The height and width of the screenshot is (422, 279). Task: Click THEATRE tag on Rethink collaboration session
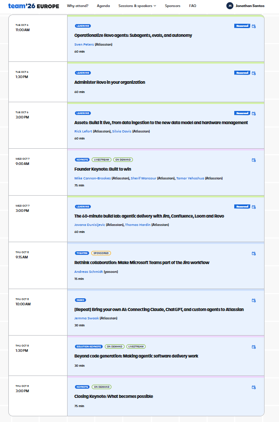[x=82, y=253]
